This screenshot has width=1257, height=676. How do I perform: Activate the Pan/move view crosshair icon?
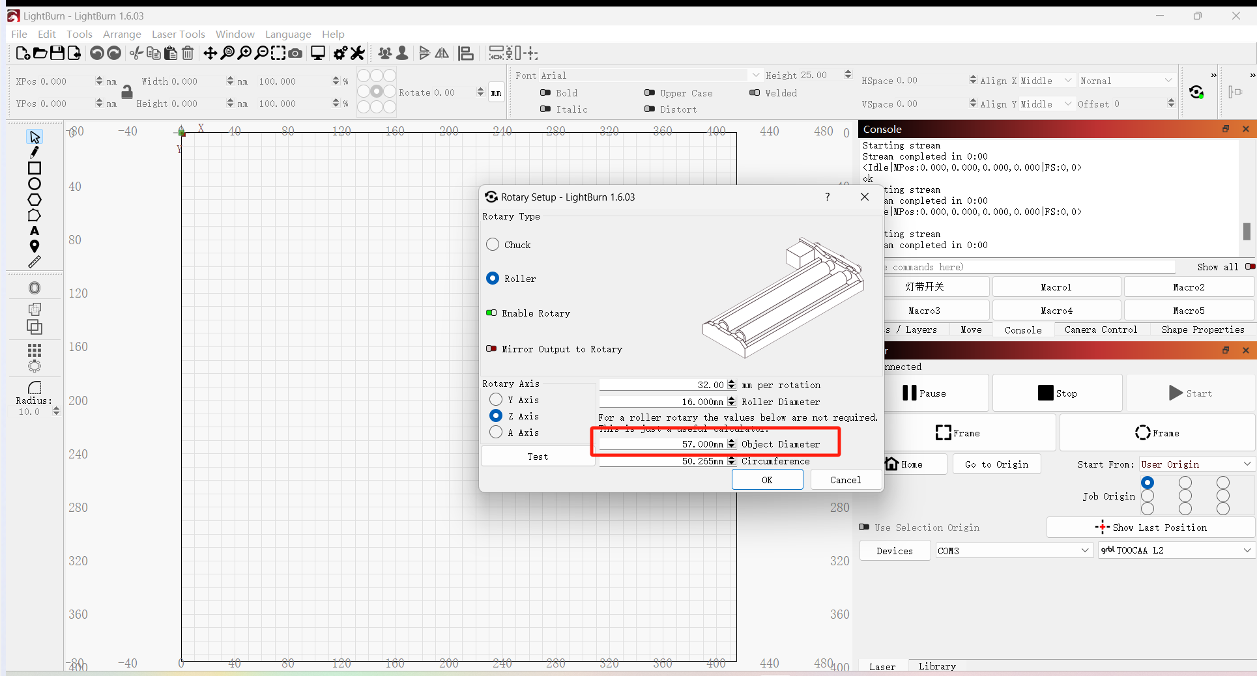[x=210, y=53]
